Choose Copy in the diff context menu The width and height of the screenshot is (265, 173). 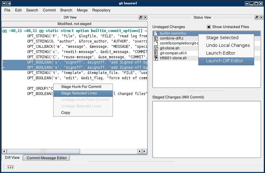(83, 113)
